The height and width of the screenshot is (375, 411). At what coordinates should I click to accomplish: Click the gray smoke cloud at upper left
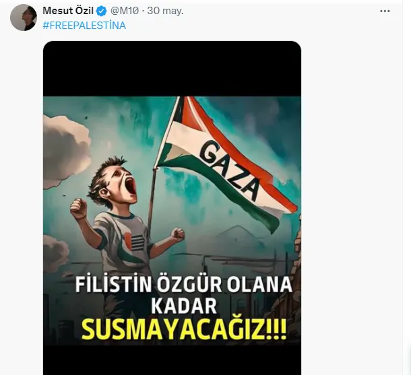65,151
